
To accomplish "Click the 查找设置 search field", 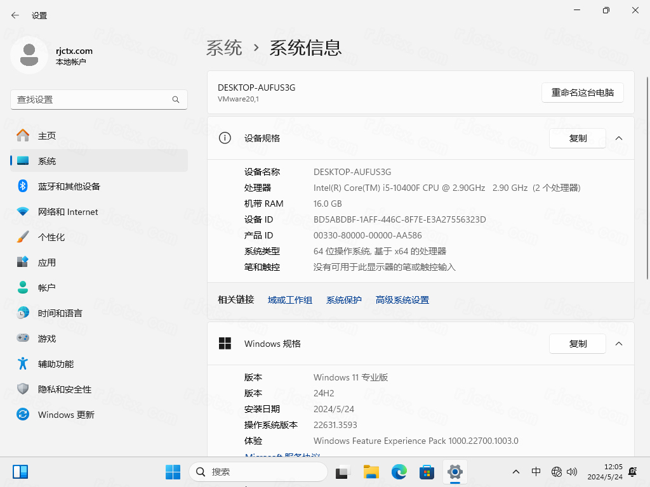I will point(99,100).
